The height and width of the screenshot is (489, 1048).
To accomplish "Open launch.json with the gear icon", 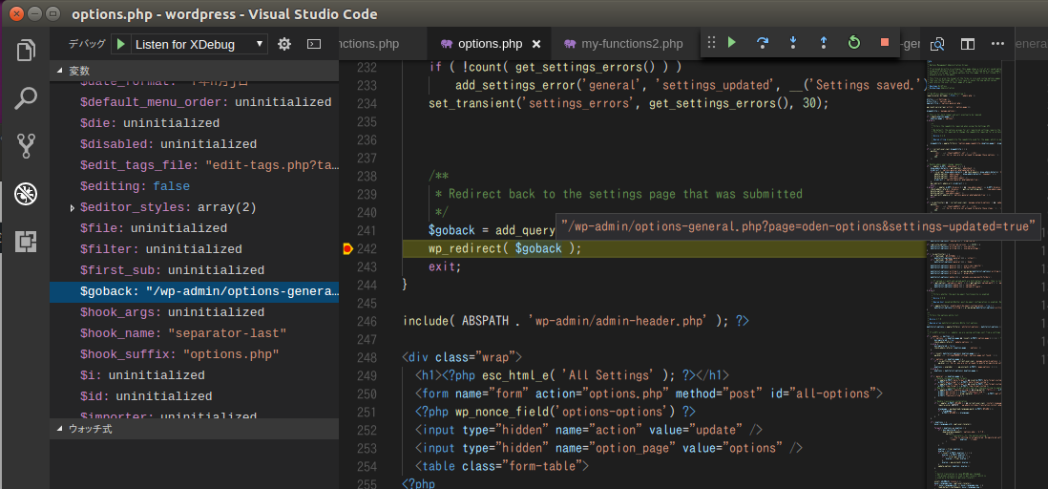I will (x=283, y=44).
